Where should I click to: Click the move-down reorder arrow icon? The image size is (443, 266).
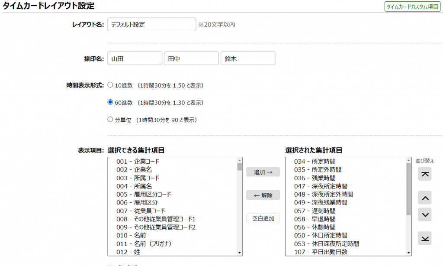(424, 214)
